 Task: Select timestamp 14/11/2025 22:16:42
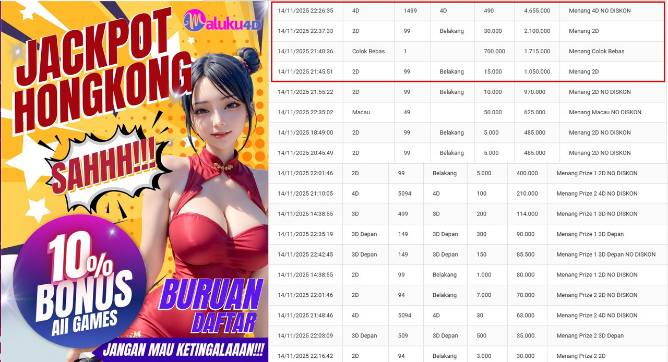tap(305, 356)
